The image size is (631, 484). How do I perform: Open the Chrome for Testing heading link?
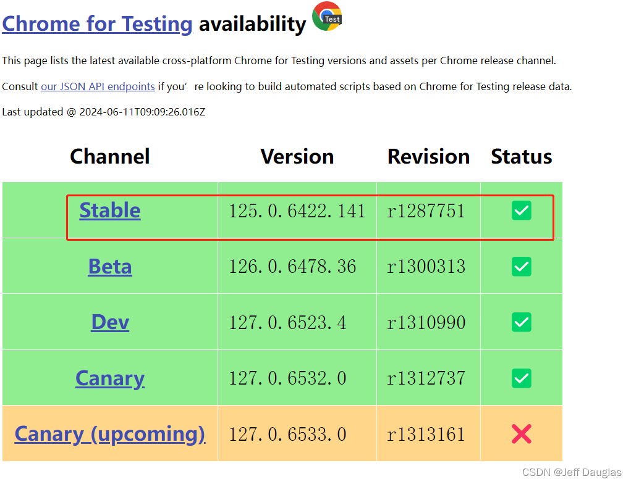coord(98,23)
